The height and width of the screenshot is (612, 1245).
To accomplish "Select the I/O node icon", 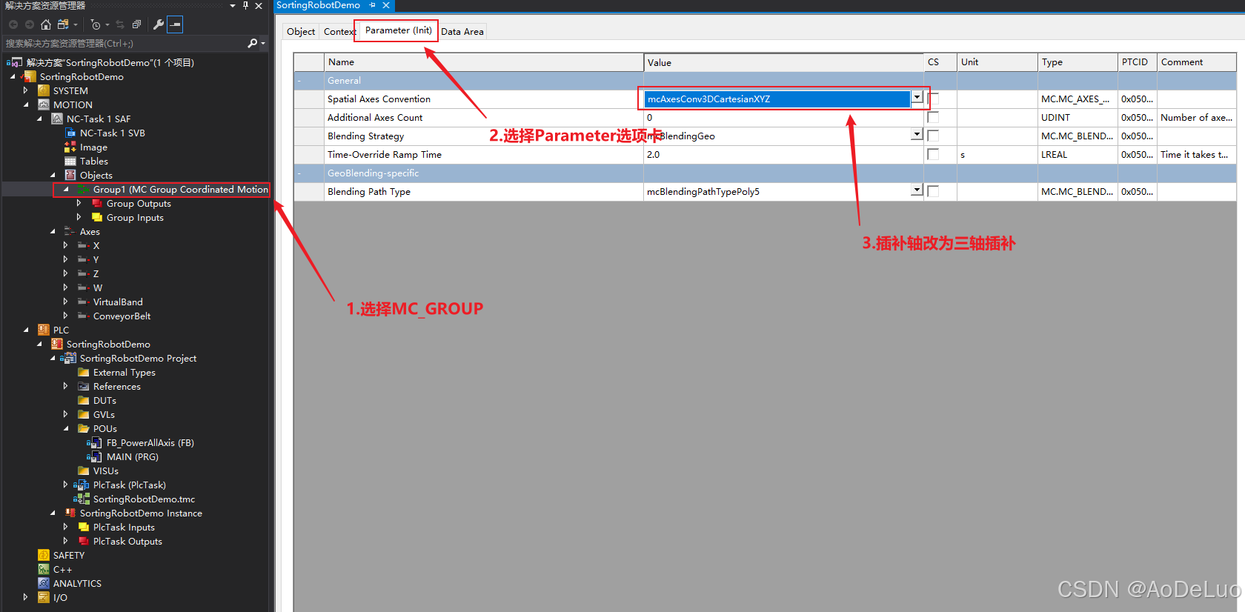I will click(x=44, y=597).
